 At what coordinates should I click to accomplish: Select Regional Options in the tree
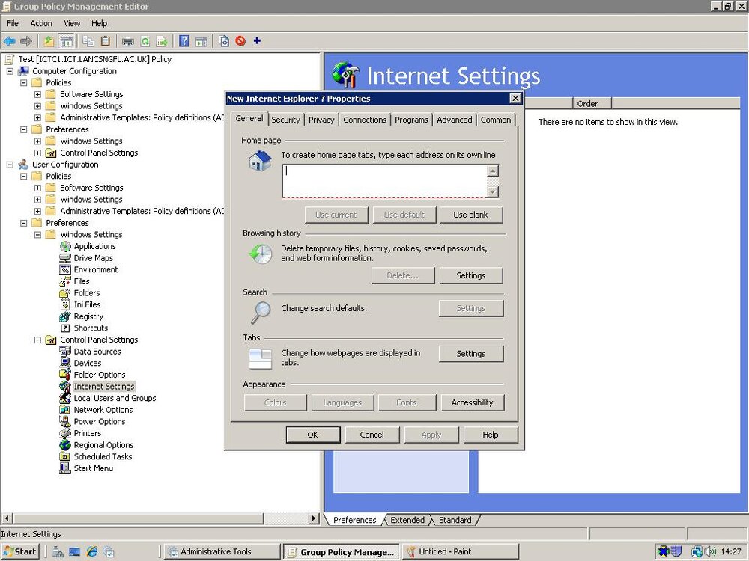pyautogui.click(x=103, y=445)
